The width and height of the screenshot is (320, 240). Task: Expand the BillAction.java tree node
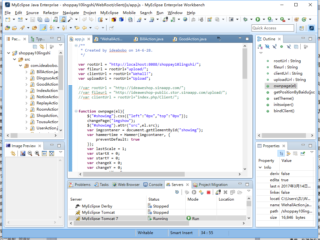(x=27, y=72)
